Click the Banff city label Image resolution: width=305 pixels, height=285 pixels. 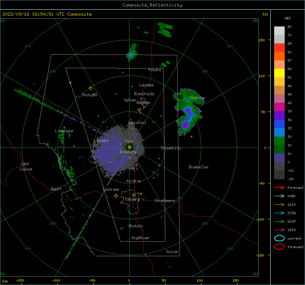coord(56,189)
